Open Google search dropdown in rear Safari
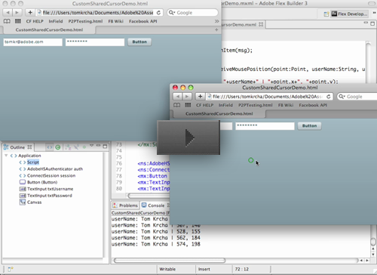 172,13
